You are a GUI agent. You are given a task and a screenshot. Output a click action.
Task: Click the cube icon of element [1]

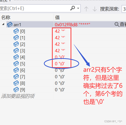16,37
